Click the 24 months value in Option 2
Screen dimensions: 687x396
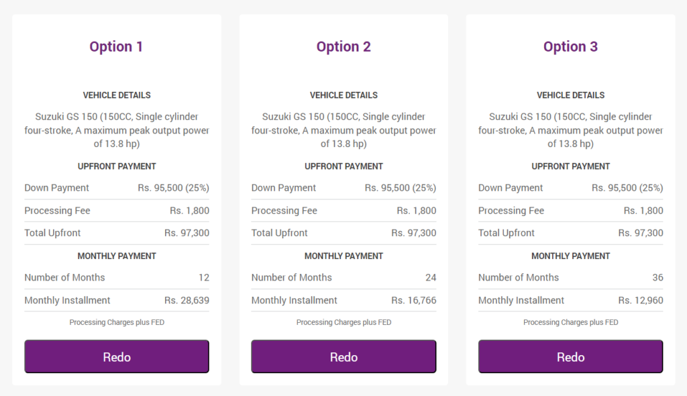tap(431, 278)
